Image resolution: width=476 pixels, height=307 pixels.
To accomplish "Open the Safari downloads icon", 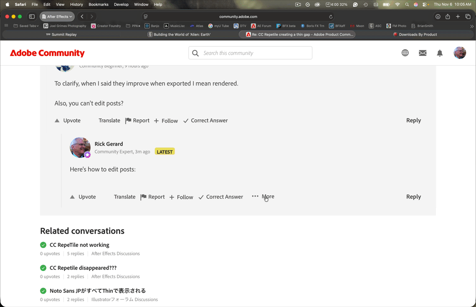I will [x=438, y=16].
